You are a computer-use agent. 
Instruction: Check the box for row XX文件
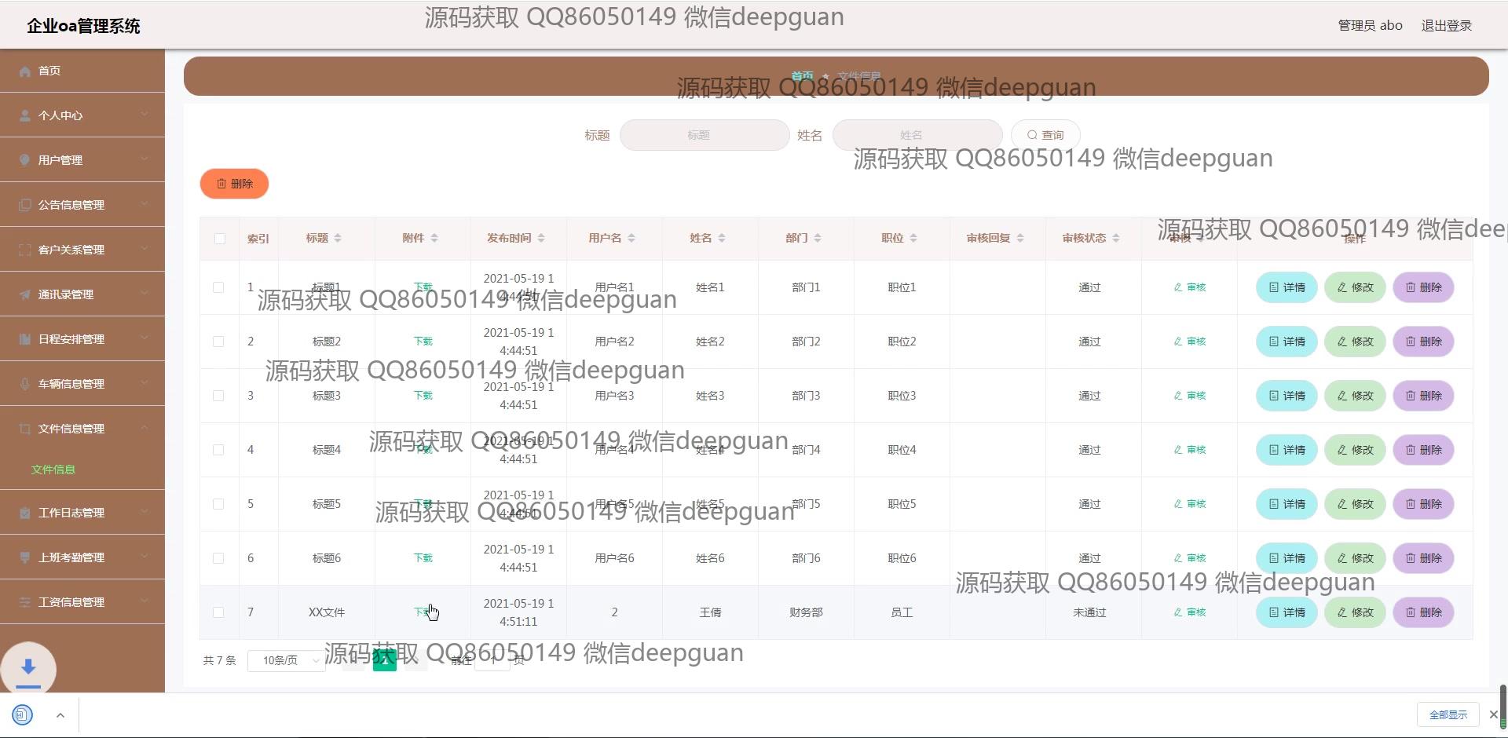pos(218,612)
